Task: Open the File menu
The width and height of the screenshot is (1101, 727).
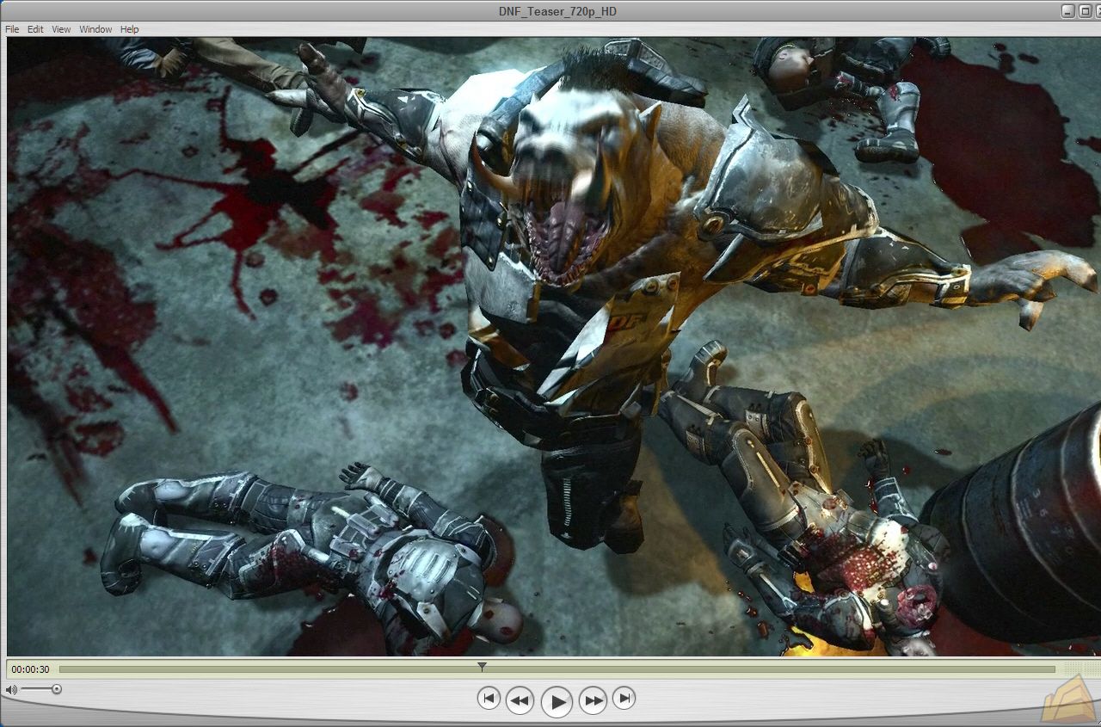Action: (12, 29)
